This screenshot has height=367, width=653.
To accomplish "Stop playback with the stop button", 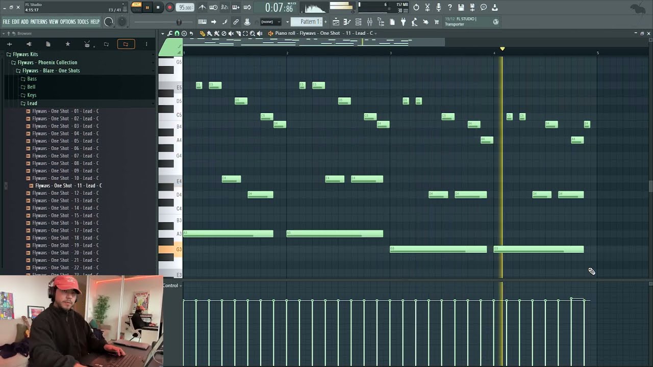I will [x=158, y=8].
